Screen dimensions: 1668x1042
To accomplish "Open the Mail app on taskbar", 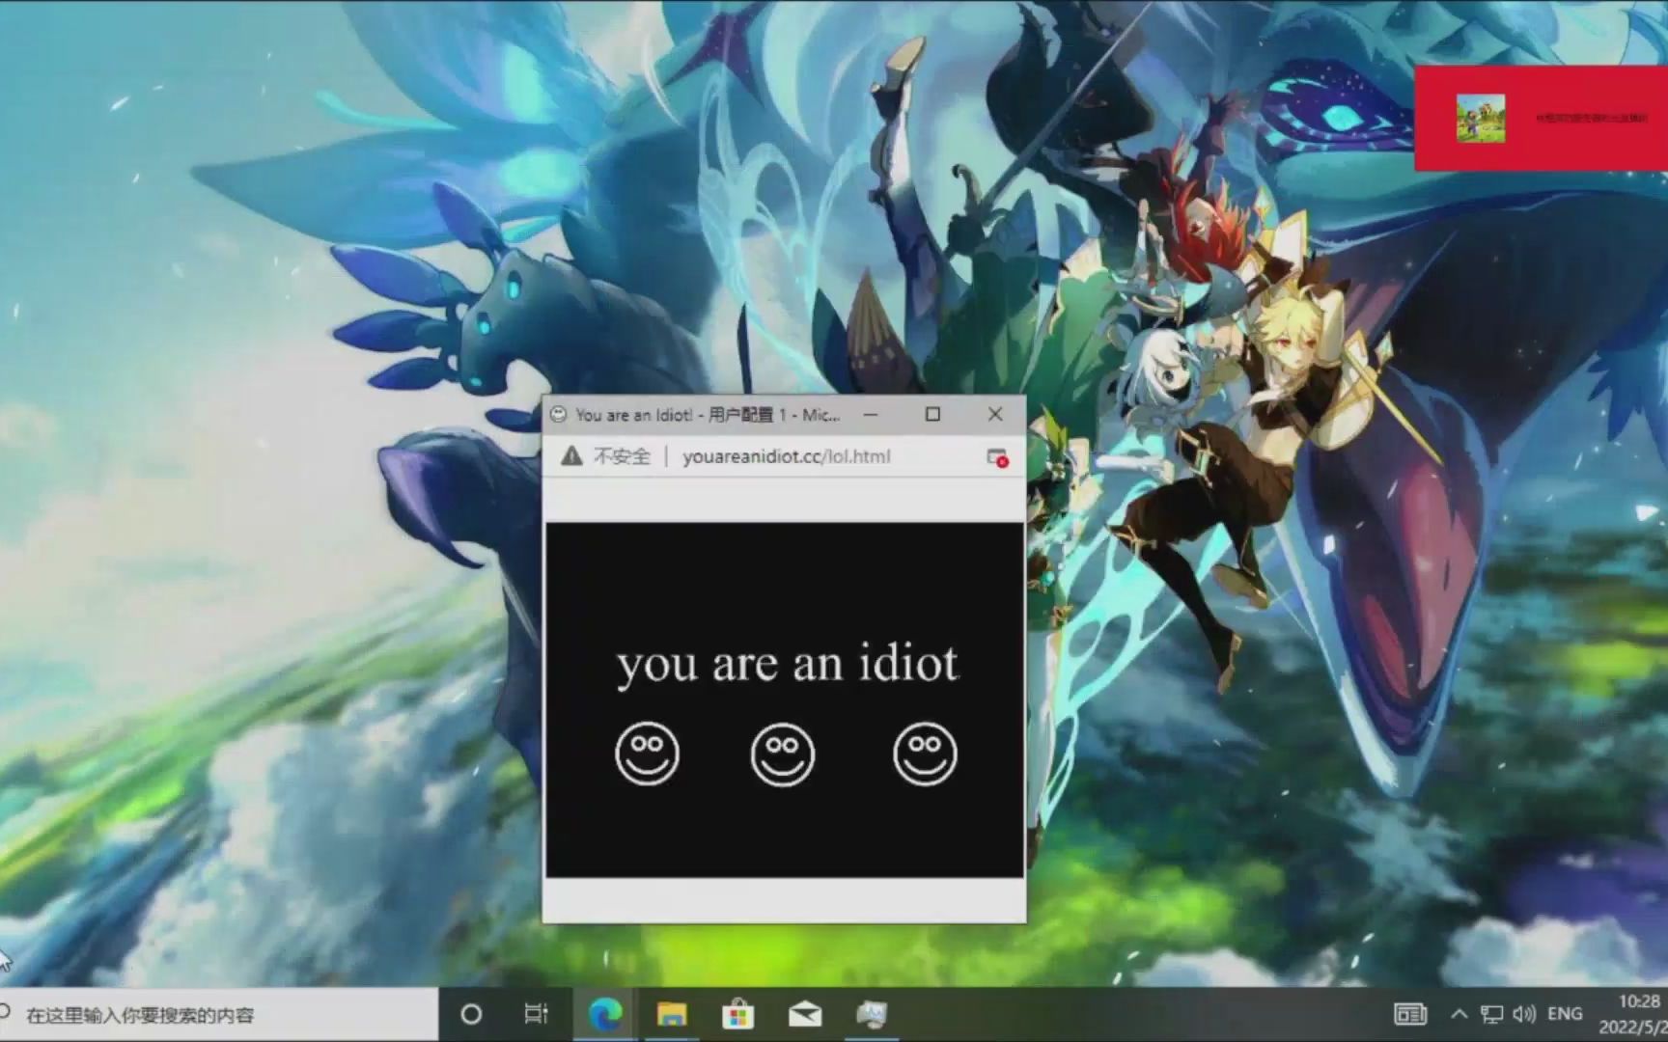I will [805, 1014].
